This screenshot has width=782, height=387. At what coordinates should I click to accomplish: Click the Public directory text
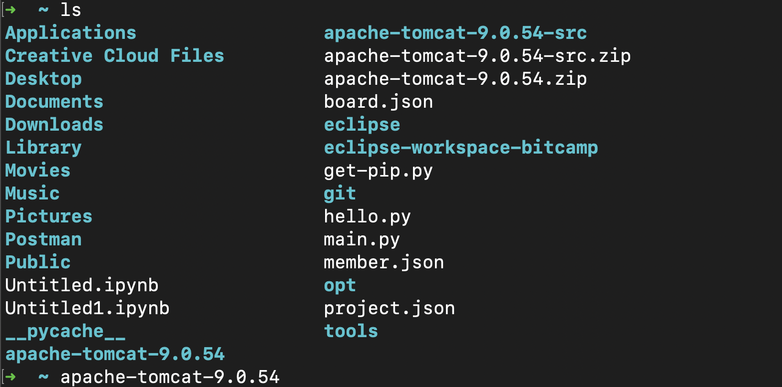[37, 262]
